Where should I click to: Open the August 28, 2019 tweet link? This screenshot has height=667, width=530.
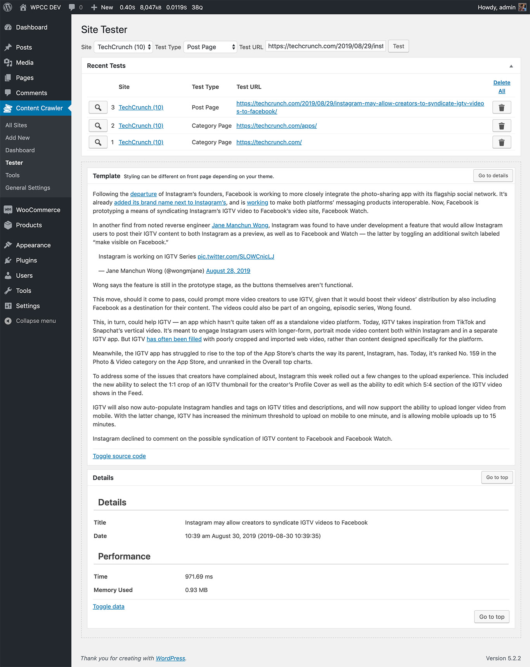click(228, 271)
